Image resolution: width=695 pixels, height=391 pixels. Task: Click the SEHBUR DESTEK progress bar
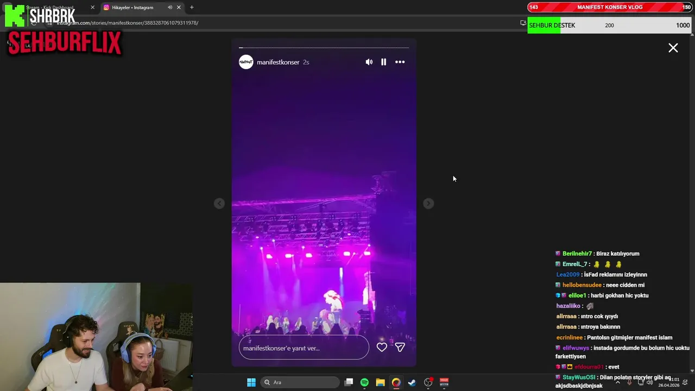pos(610,26)
